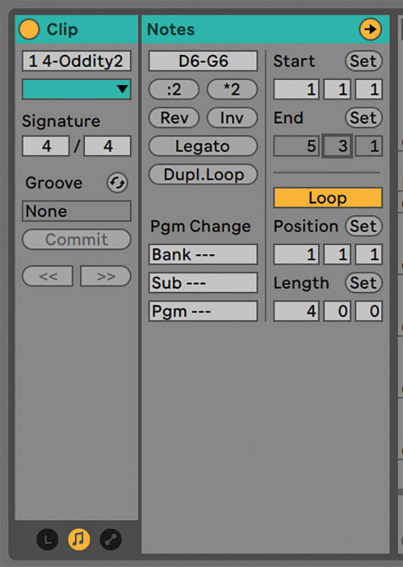Click the Notes box arrow icon

tap(370, 29)
